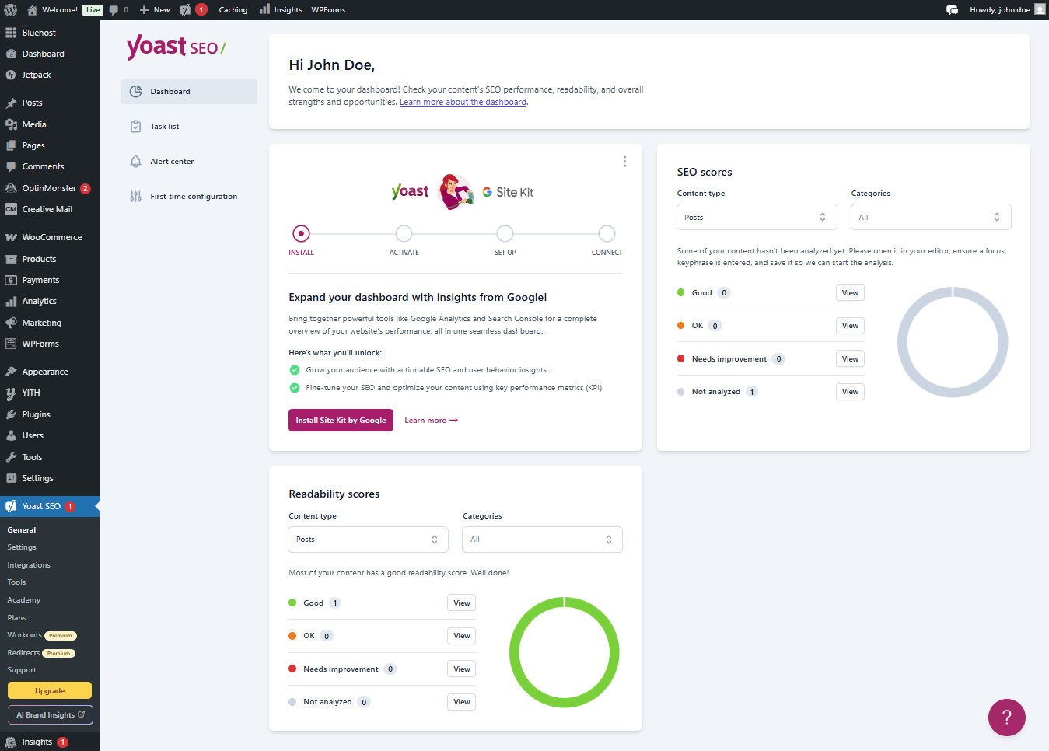The image size is (1049, 751).
Task: Open the three-dot menu on Site Kit card
Action: [624, 162]
